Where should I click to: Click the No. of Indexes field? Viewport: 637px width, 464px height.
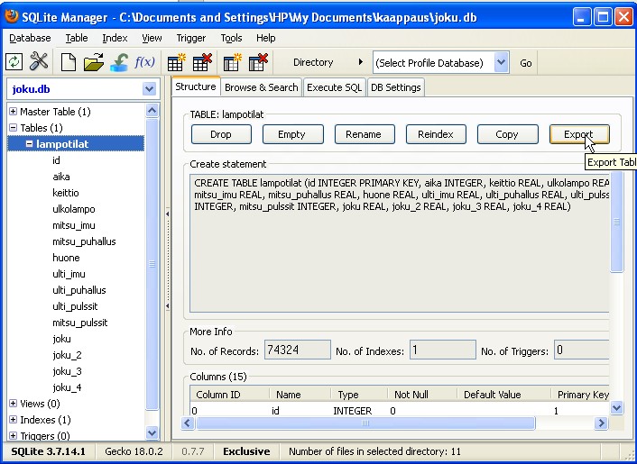tap(443, 350)
